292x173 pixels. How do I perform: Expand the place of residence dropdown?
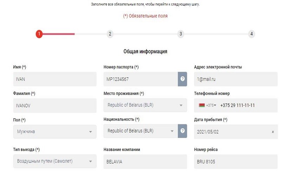[145, 105]
